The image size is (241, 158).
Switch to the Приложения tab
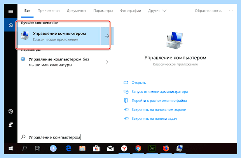tap(49, 11)
